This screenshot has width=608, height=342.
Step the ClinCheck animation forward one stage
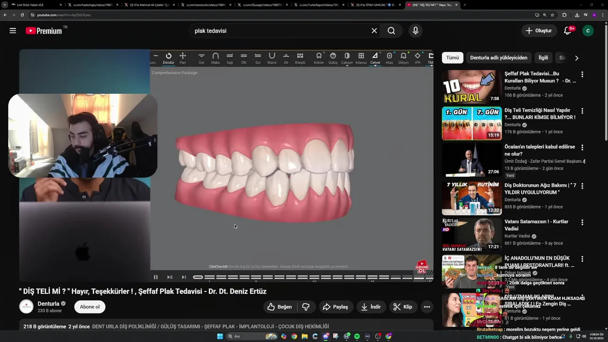(x=184, y=277)
